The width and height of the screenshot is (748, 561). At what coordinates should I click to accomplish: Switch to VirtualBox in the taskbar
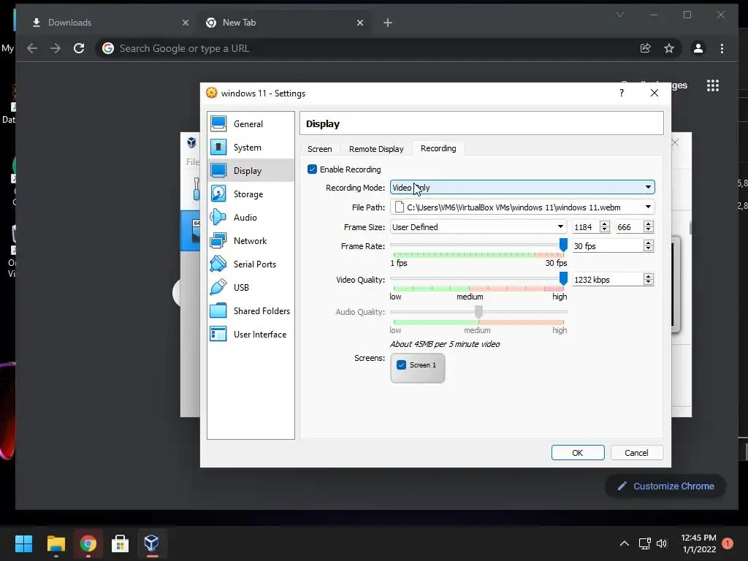click(152, 543)
